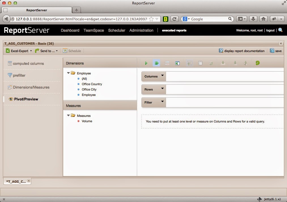Toggle automatic query execution fast-forward icon

tap(156, 63)
